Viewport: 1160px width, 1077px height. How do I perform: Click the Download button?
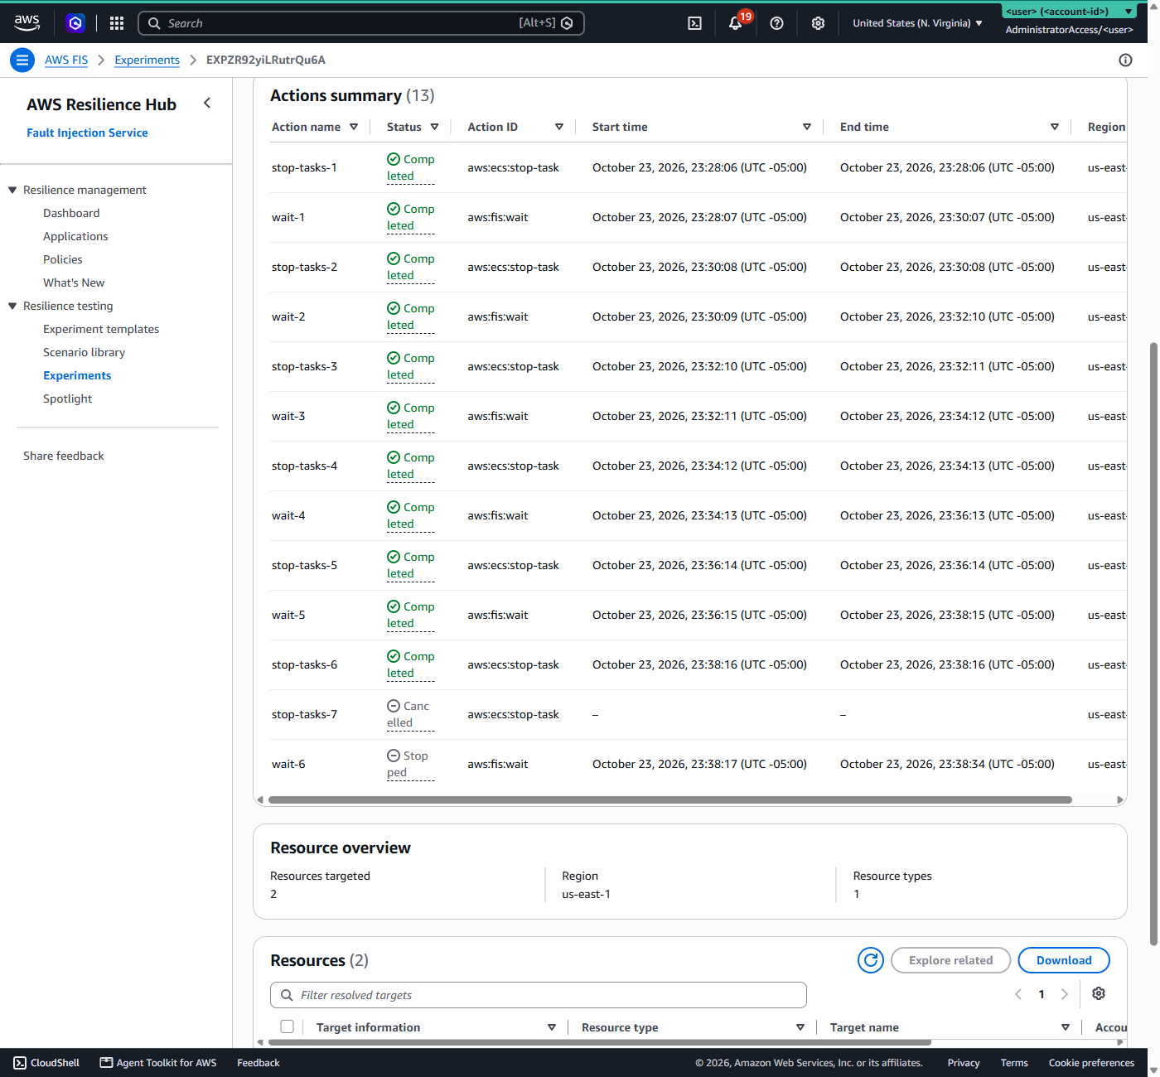1064,960
